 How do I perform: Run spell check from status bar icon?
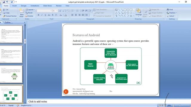tap(18, 105)
